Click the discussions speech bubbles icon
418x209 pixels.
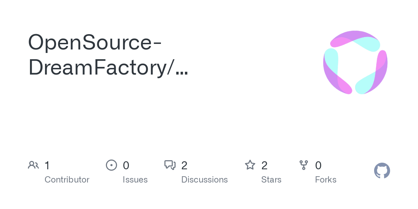click(170, 165)
